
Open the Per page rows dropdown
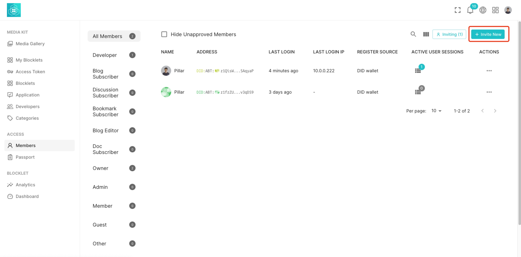click(437, 111)
